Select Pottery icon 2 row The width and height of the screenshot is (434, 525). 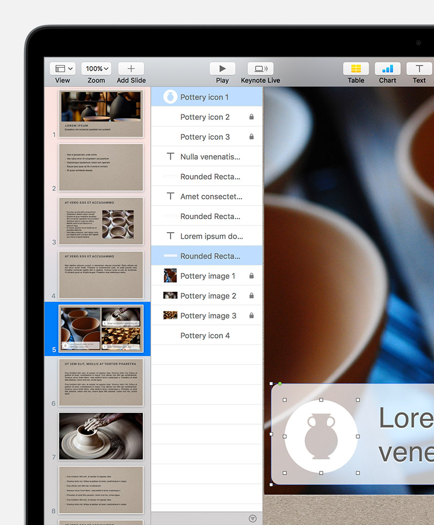click(207, 117)
